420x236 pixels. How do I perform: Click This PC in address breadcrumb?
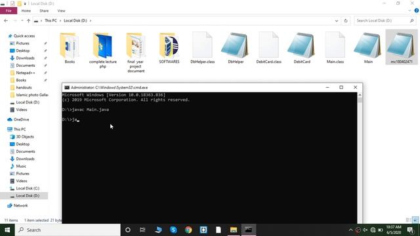coord(51,20)
